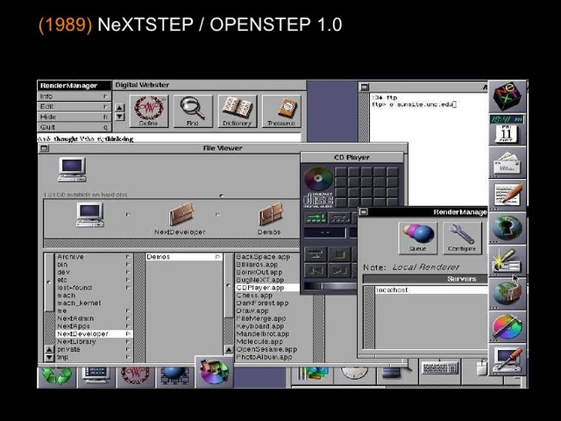
Task: Open the Mail dock icon
Action: click(x=508, y=162)
